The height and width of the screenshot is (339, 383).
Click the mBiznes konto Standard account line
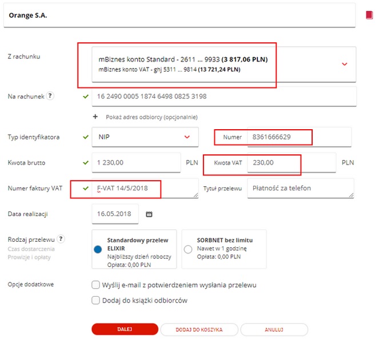point(183,59)
